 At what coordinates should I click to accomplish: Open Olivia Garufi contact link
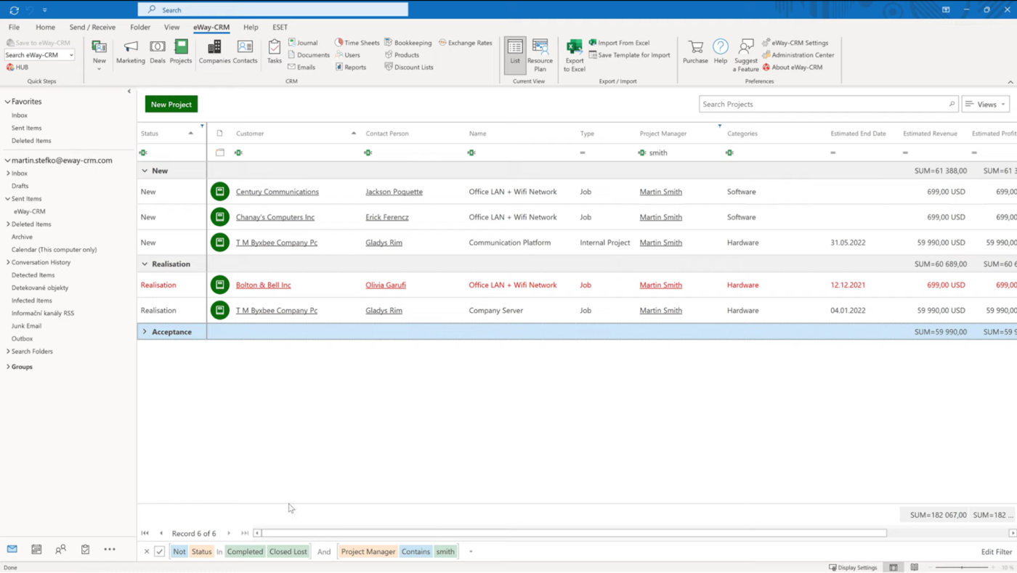386,285
